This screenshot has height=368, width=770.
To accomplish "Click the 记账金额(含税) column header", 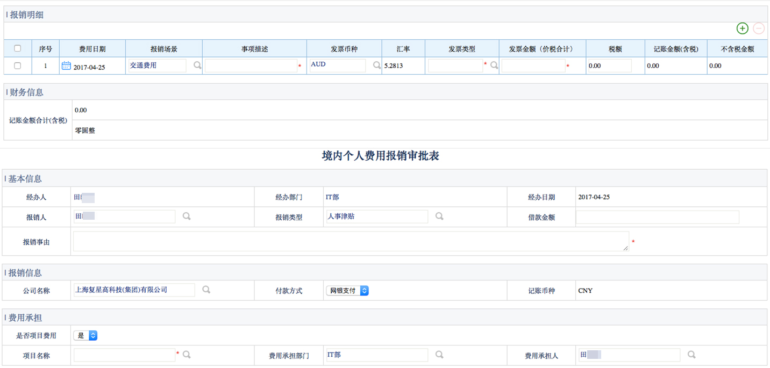I will [x=676, y=49].
